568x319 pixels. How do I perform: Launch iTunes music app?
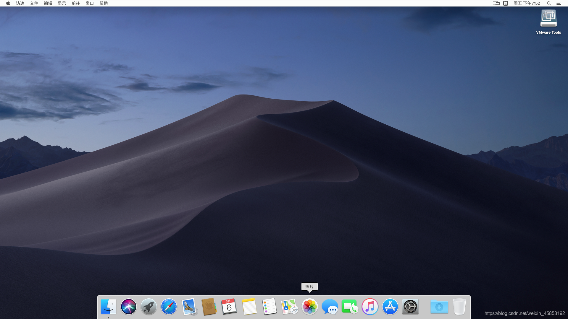click(370, 307)
